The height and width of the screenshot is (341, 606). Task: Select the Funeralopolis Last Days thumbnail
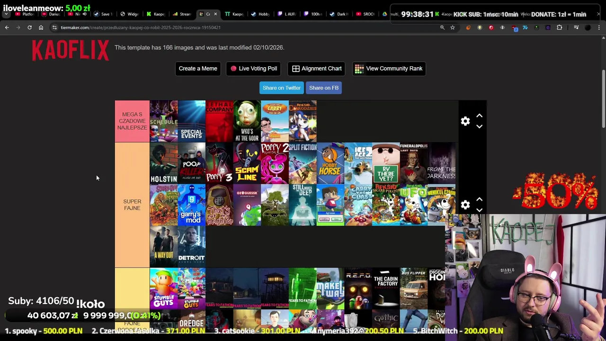pyautogui.click(x=414, y=163)
